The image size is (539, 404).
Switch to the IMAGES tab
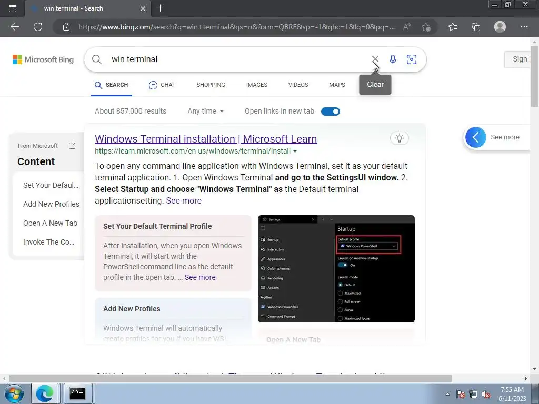257,85
